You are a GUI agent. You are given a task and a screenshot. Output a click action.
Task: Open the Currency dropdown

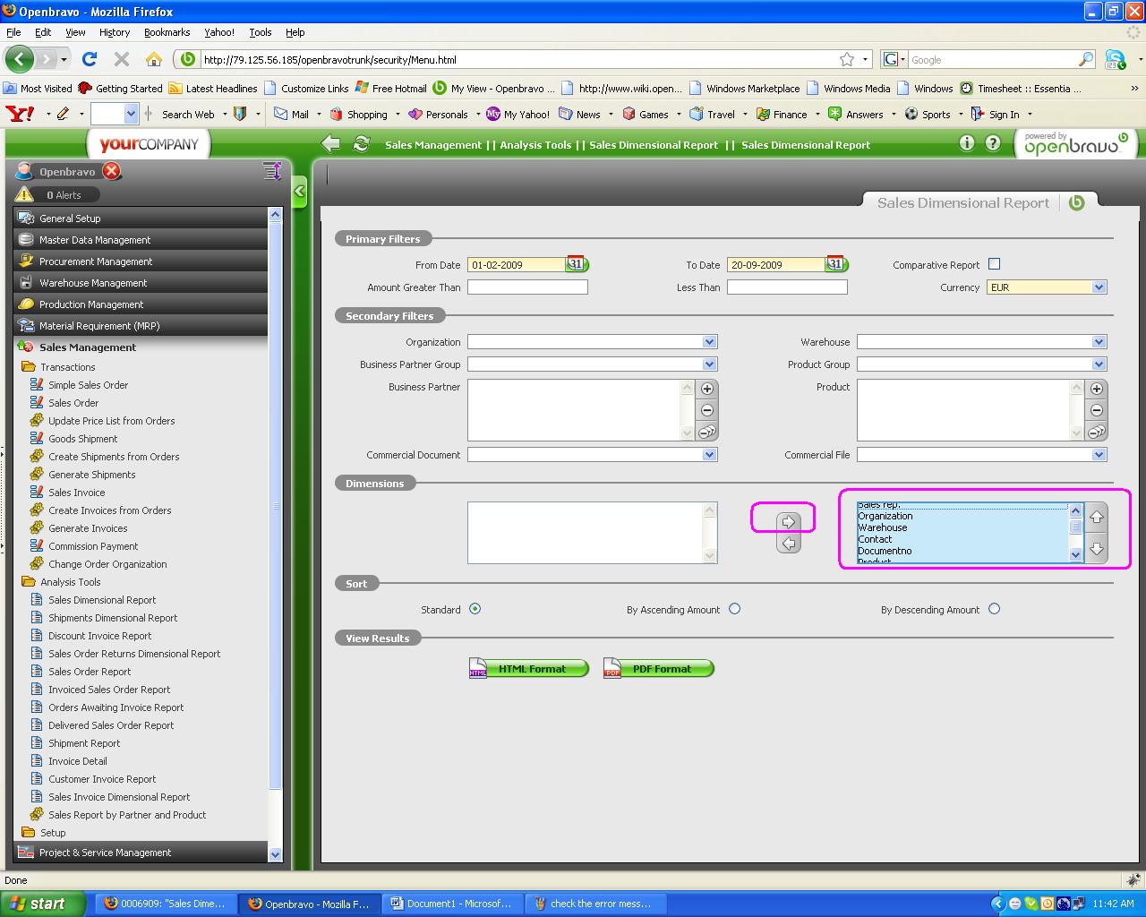click(1099, 287)
